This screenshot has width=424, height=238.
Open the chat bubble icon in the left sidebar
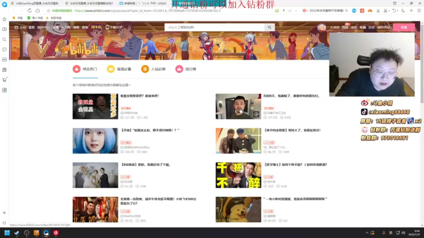(x=4, y=50)
